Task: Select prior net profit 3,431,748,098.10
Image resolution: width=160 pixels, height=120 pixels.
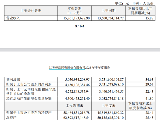Action: (111, 84)
